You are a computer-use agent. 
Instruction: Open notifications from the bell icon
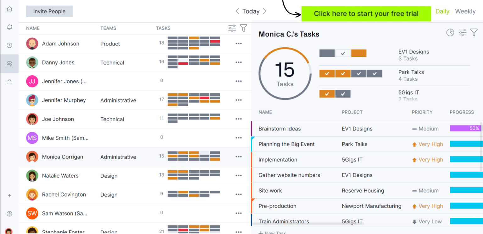9,27
